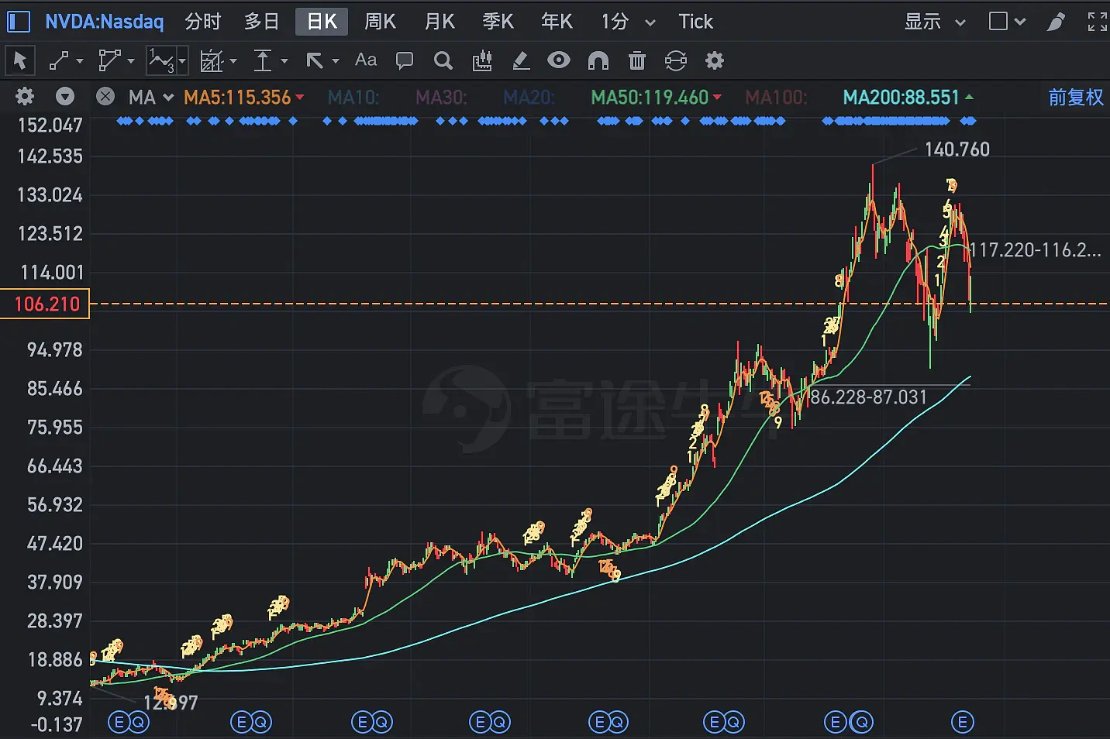
Task: Expand the trend line tool dropdown arrow
Action: coord(78,60)
